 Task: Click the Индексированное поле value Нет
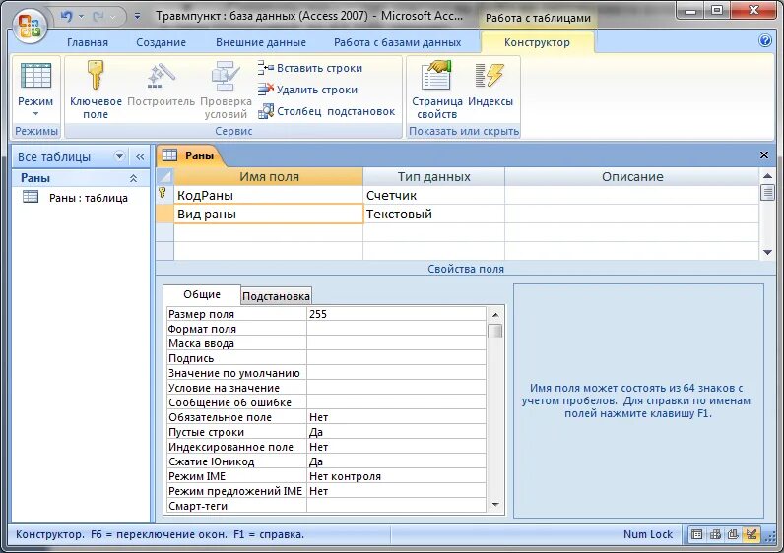(396, 447)
